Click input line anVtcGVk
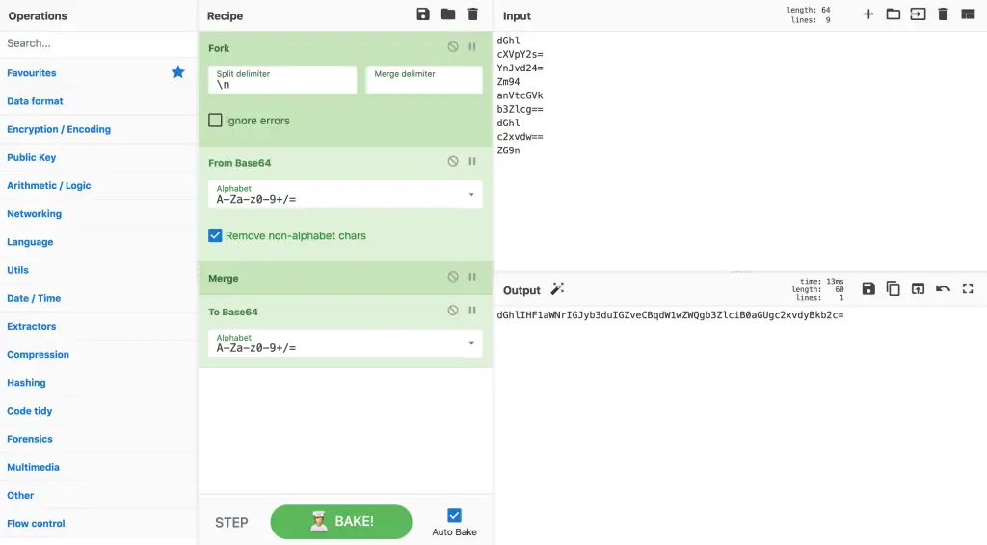987x545 pixels. point(520,95)
